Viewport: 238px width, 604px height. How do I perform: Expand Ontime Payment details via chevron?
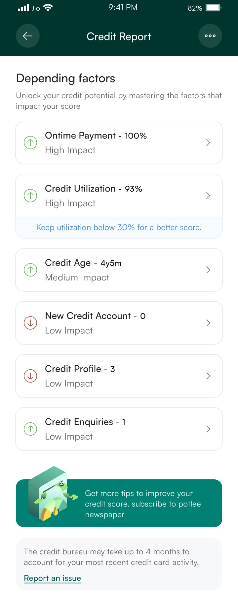point(208,143)
